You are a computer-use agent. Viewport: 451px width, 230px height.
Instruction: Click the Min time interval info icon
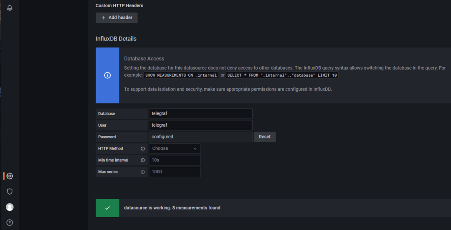143,160
